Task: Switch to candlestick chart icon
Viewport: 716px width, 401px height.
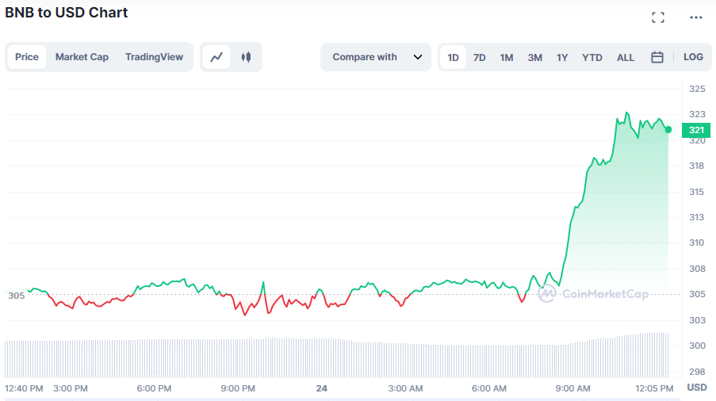Action: pos(246,57)
